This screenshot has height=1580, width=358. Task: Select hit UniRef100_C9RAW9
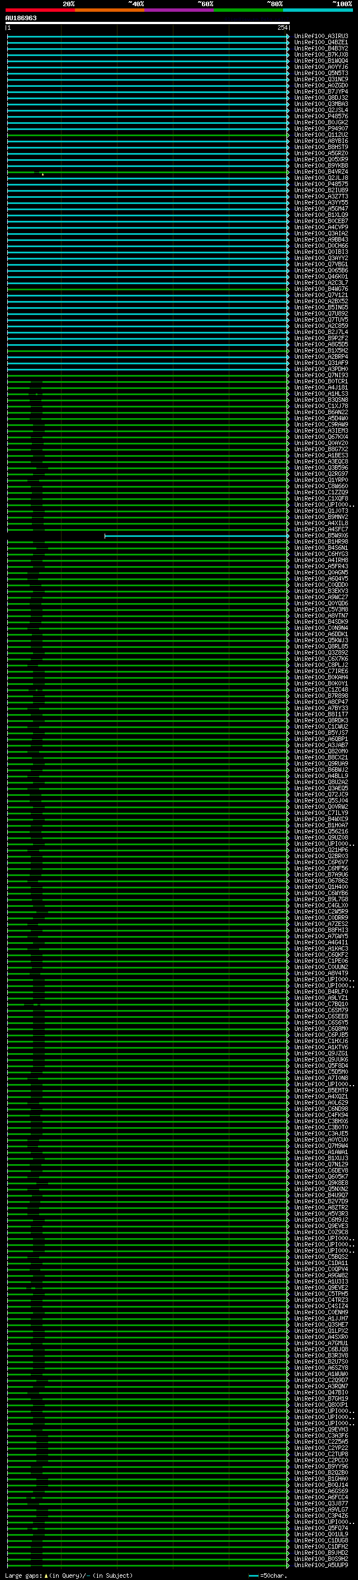click(321, 424)
